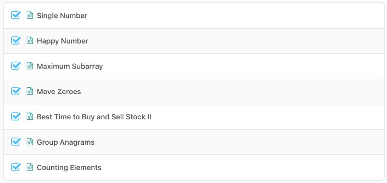
Task: Toggle the Maximum Subarray checkbox
Action: pos(15,66)
